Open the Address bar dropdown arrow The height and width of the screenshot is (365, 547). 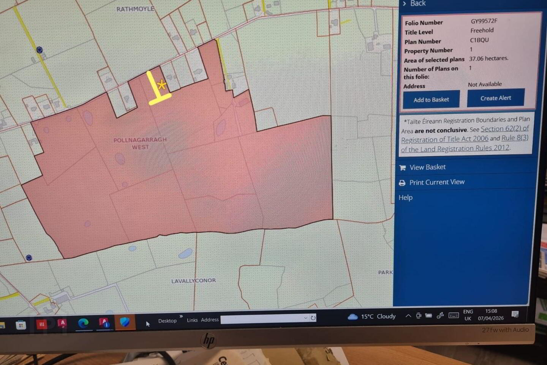(x=305, y=318)
